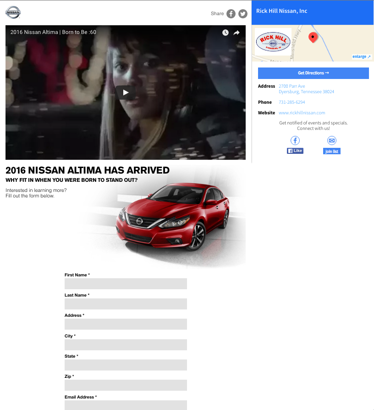The image size is (374, 410).
Task: Click the Last Name input field
Action: tap(126, 304)
